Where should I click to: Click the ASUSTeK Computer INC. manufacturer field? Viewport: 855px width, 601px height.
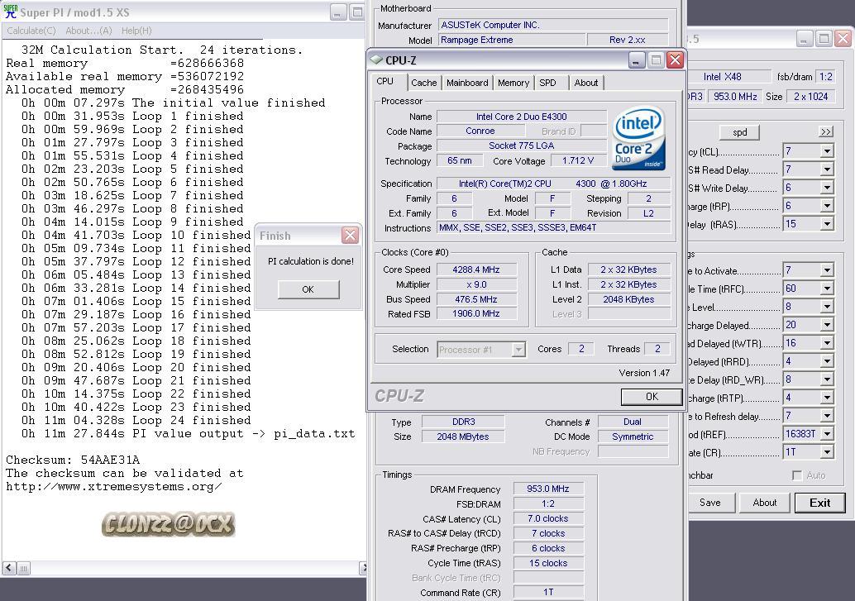[x=553, y=25]
